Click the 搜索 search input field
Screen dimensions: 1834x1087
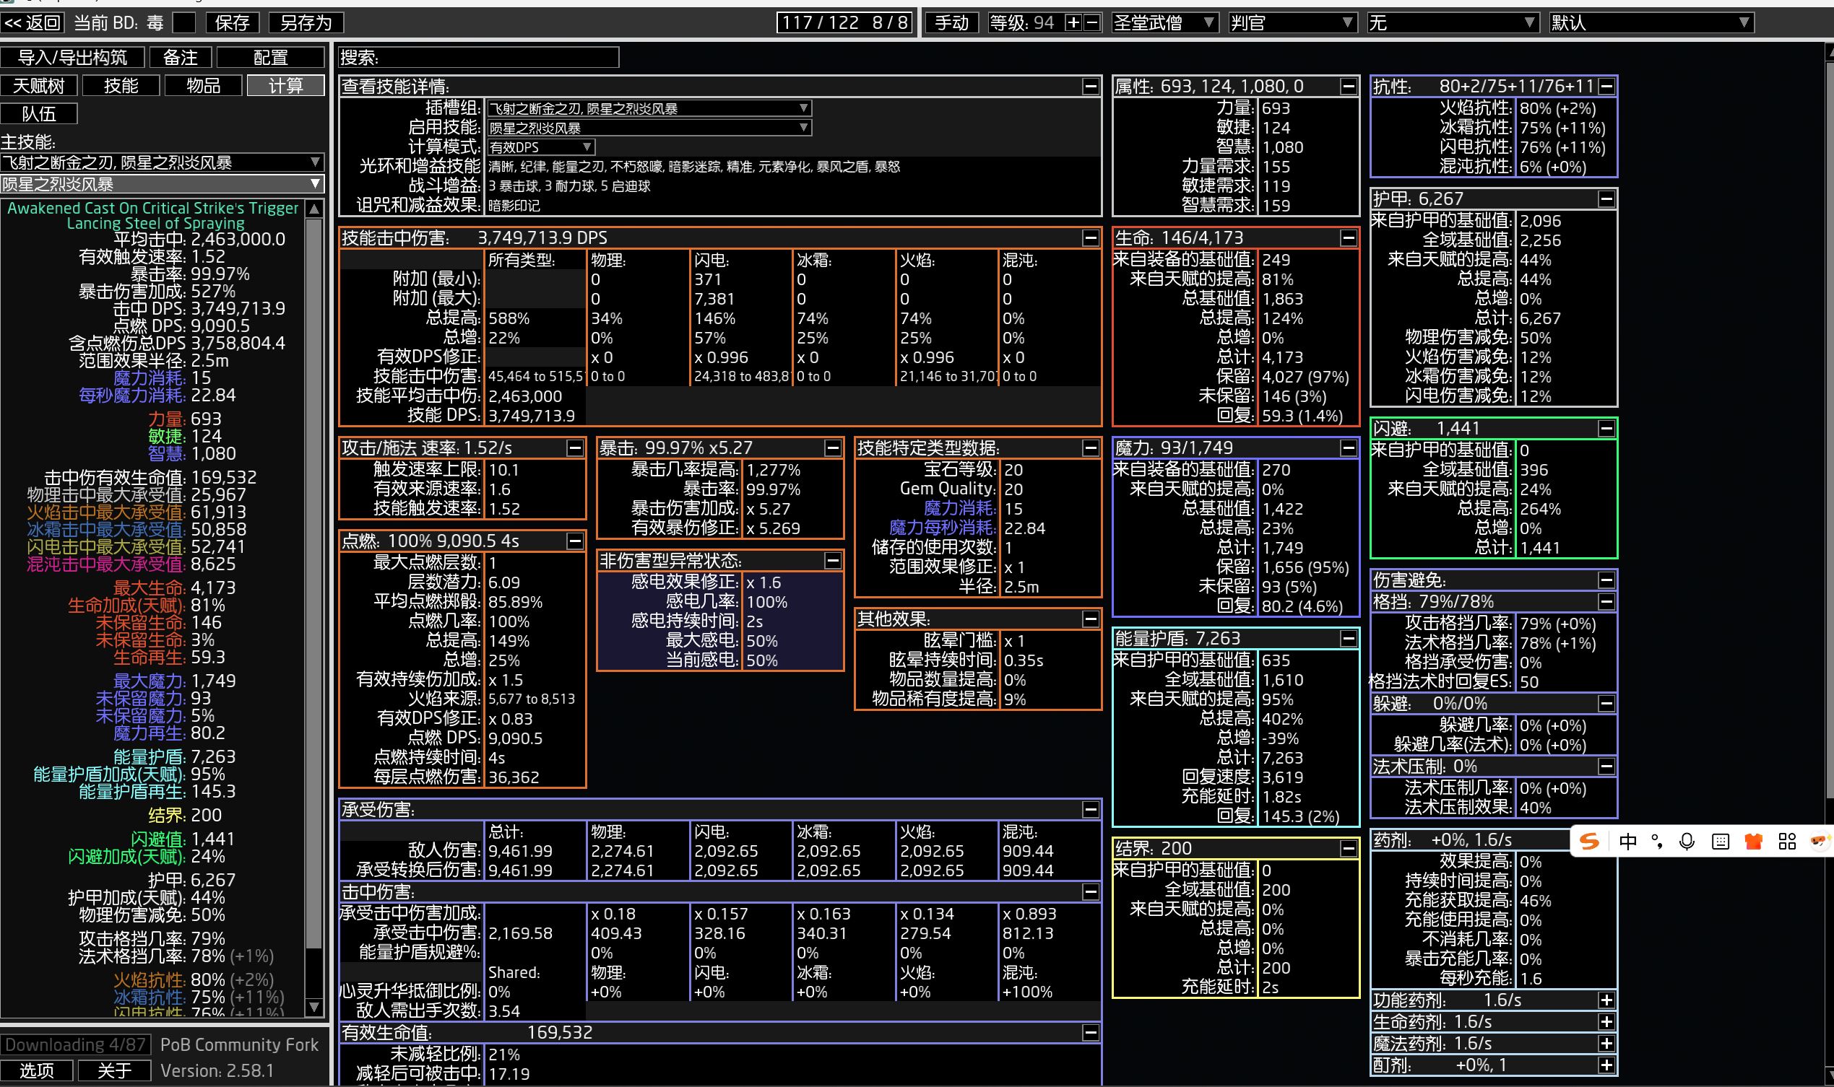[498, 57]
